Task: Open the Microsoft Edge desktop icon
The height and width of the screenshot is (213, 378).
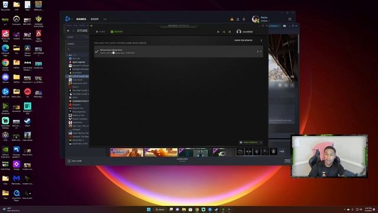Action: pos(5,50)
